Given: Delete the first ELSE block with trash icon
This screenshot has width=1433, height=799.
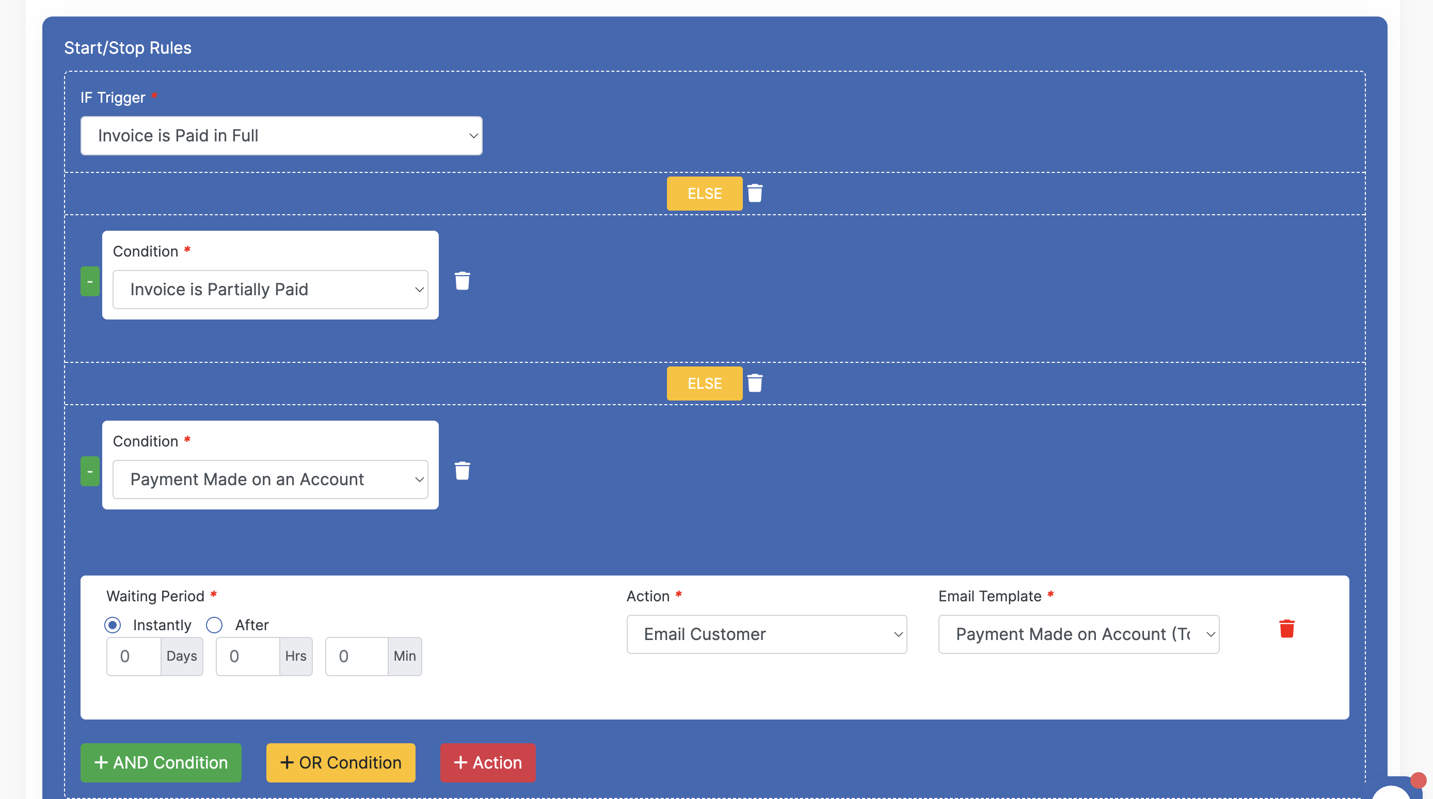Looking at the screenshot, I should point(755,193).
